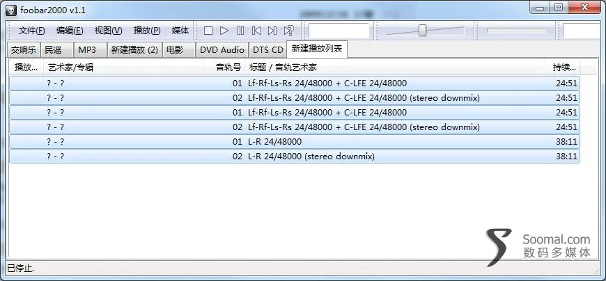
Task: Select track 01 of the L-R 24/48000 disc
Action: (295, 142)
